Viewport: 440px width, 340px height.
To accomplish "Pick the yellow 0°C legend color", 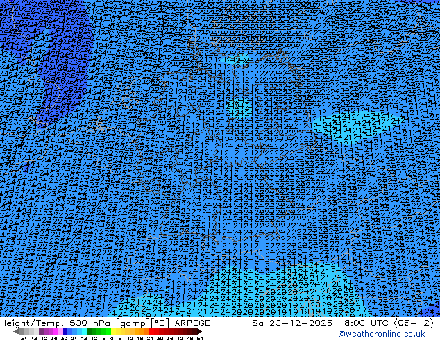I will (x=113, y=331).
